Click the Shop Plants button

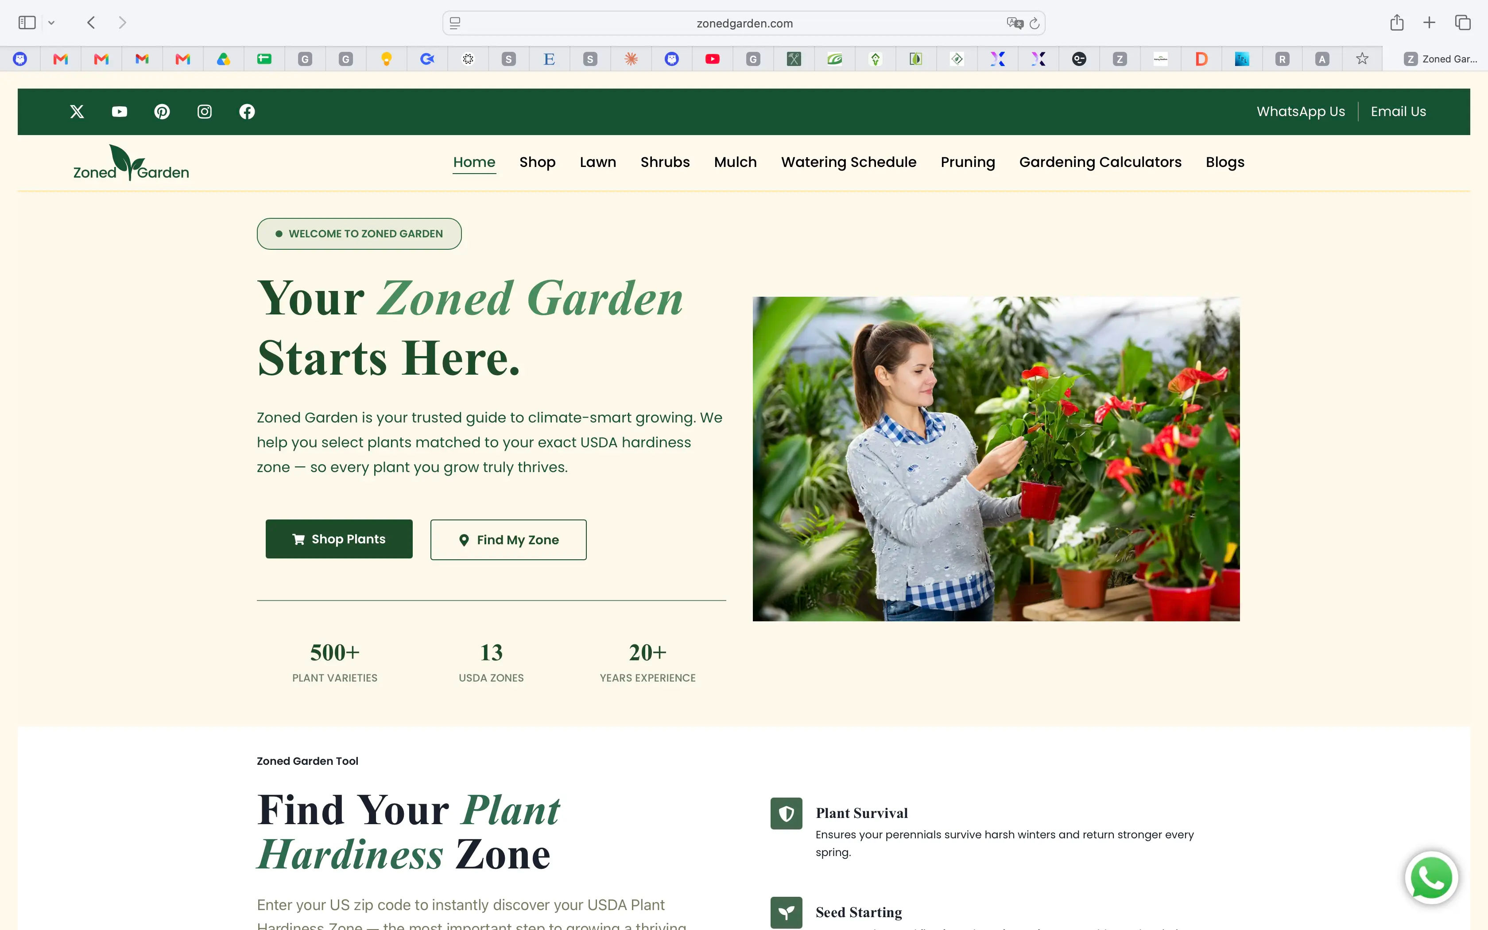[339, 539]
